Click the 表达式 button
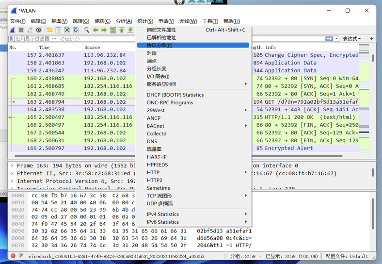 [352, 39]
